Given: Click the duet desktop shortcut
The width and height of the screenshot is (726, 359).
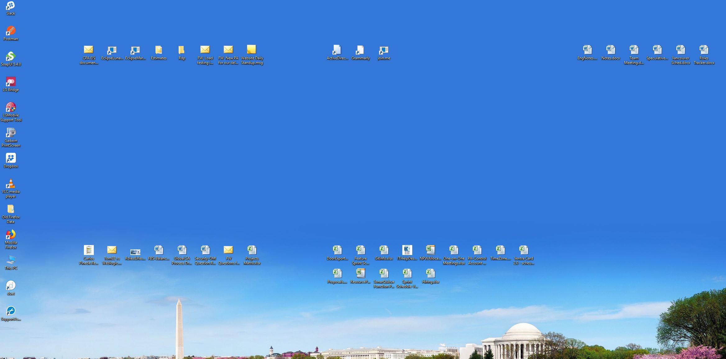Looking at the screenshot, I should click(x=11, y=288).
